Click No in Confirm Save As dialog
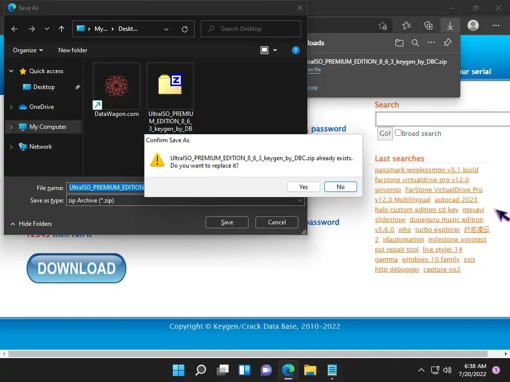 [340, 187]
